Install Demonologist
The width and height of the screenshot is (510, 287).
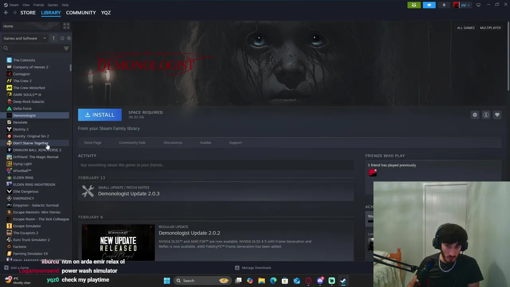pyautogui.click(x=100, y=115)
